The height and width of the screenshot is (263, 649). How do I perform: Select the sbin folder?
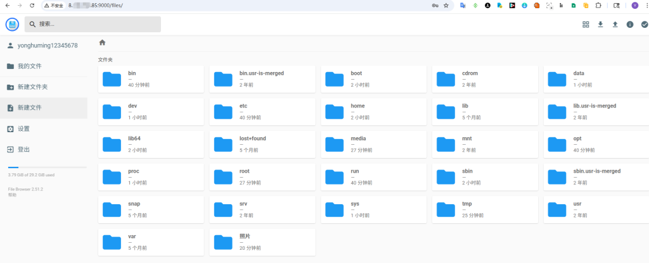point(485,177)
